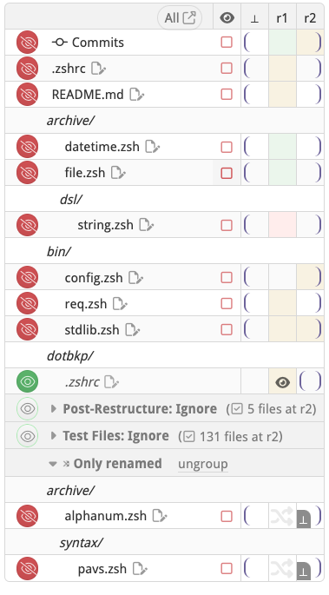Toggle red eye icon beside pavs.zsh
The width and height of the screenshot is (329, 595).
click(27, 568)
